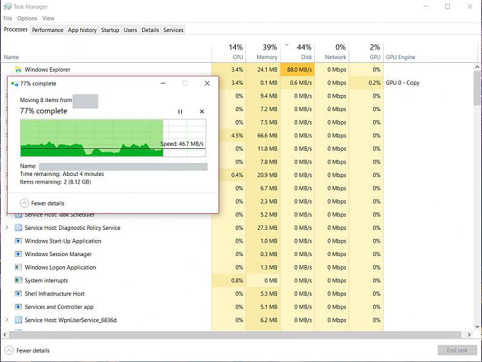Image resolution: width=482 pixels, height=362 pixels.
Task: Sort processes by Disk column
Action: point(298,52)
